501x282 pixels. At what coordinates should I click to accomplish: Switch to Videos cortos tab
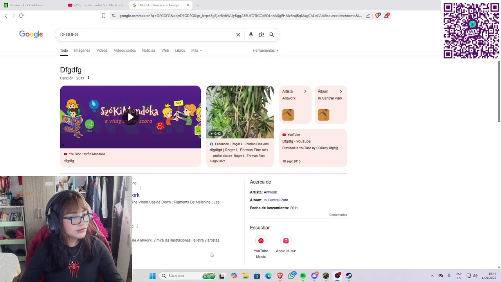pyautogui.click(x=125, y=51)
